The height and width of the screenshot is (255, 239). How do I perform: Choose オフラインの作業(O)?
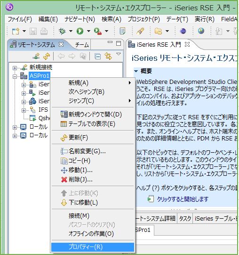pos(93,234)
